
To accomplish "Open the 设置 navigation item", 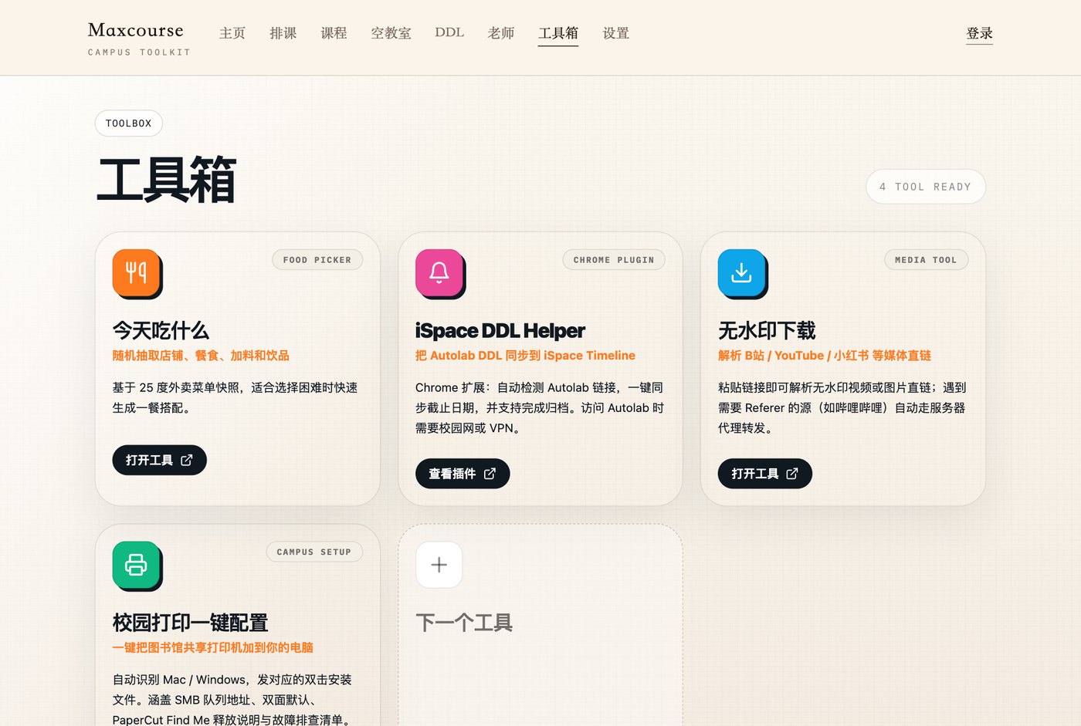I will (x=616, y=33).
